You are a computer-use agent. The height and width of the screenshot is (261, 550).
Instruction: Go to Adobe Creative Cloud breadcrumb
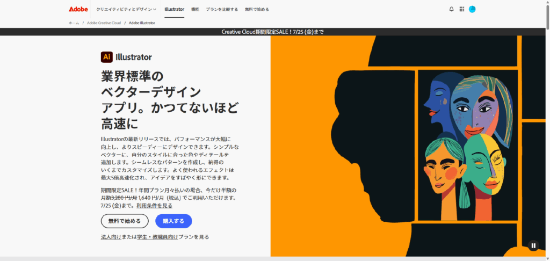point(104,23)
